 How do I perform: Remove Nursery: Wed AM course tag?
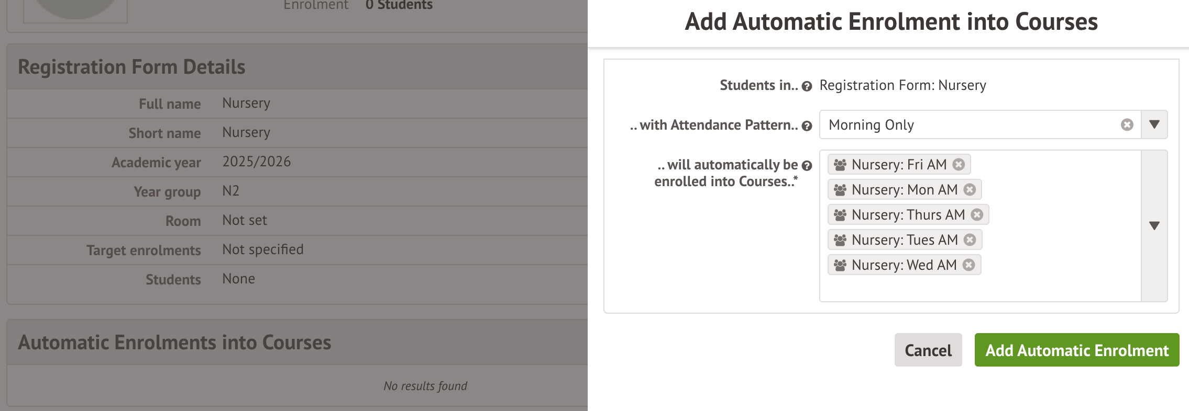coord(969,265)
